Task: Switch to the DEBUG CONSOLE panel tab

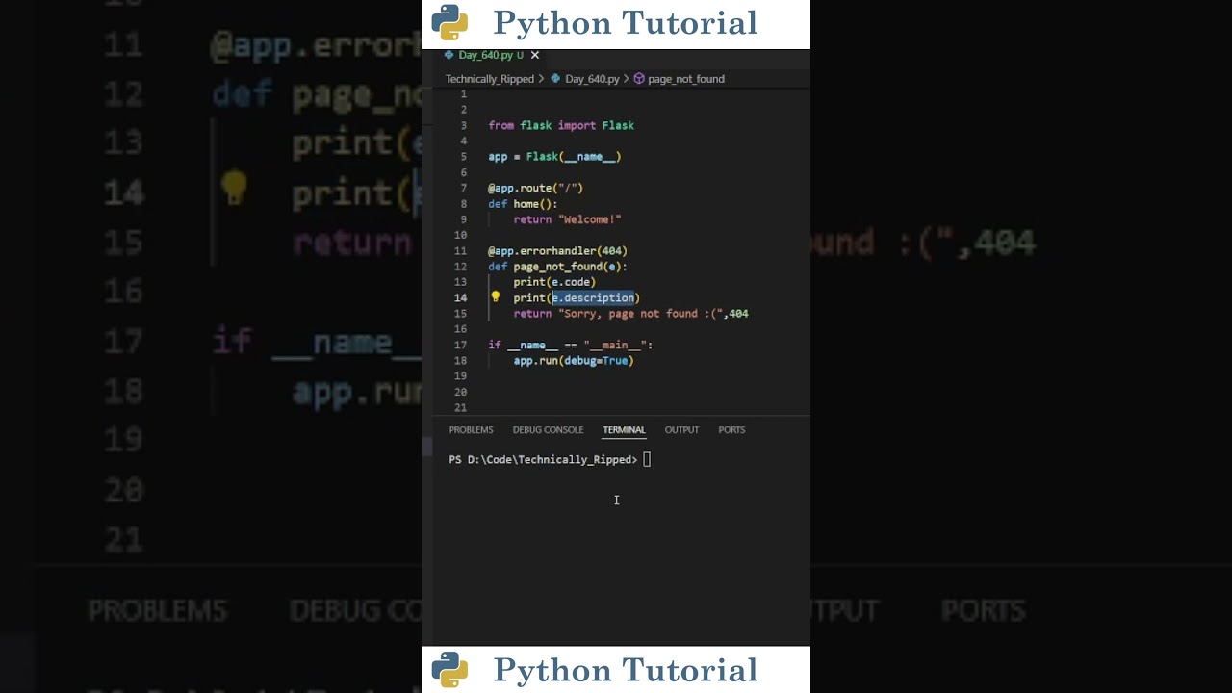Action: (x=548, y=429)
